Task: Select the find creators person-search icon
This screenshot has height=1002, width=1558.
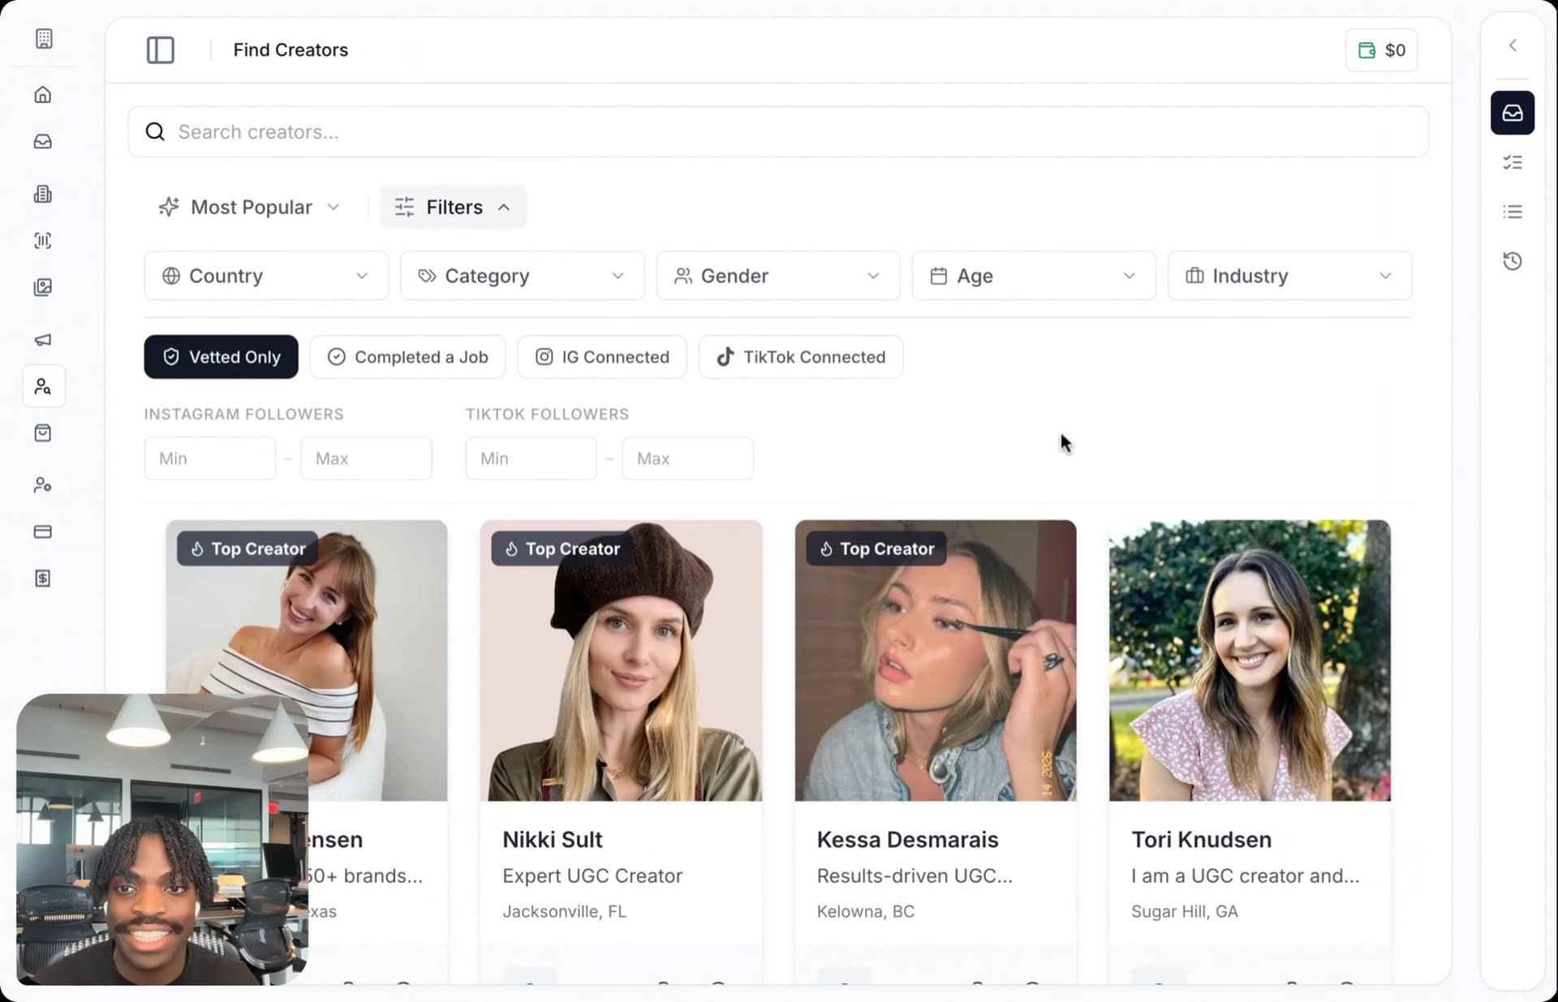Action: (x=44, y=386)
